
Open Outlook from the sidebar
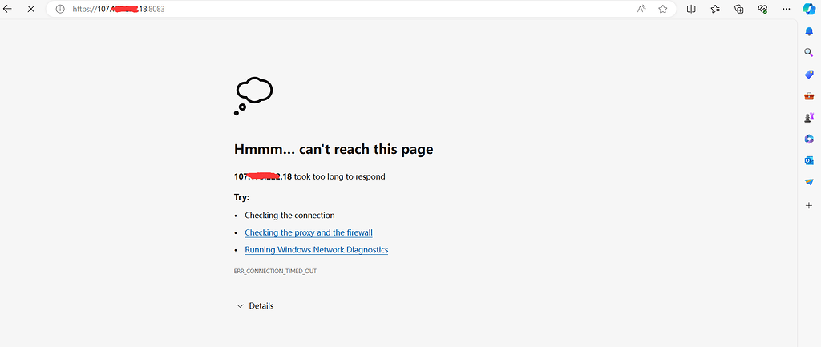tap(809, 160)
